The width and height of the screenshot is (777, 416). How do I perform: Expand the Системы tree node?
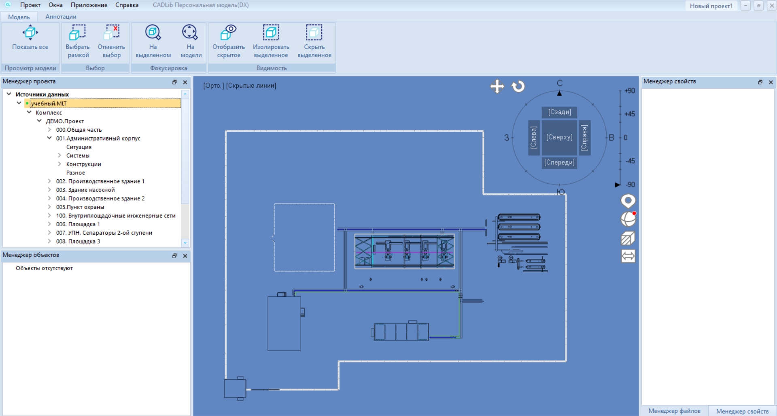click(x=59, y=155)
